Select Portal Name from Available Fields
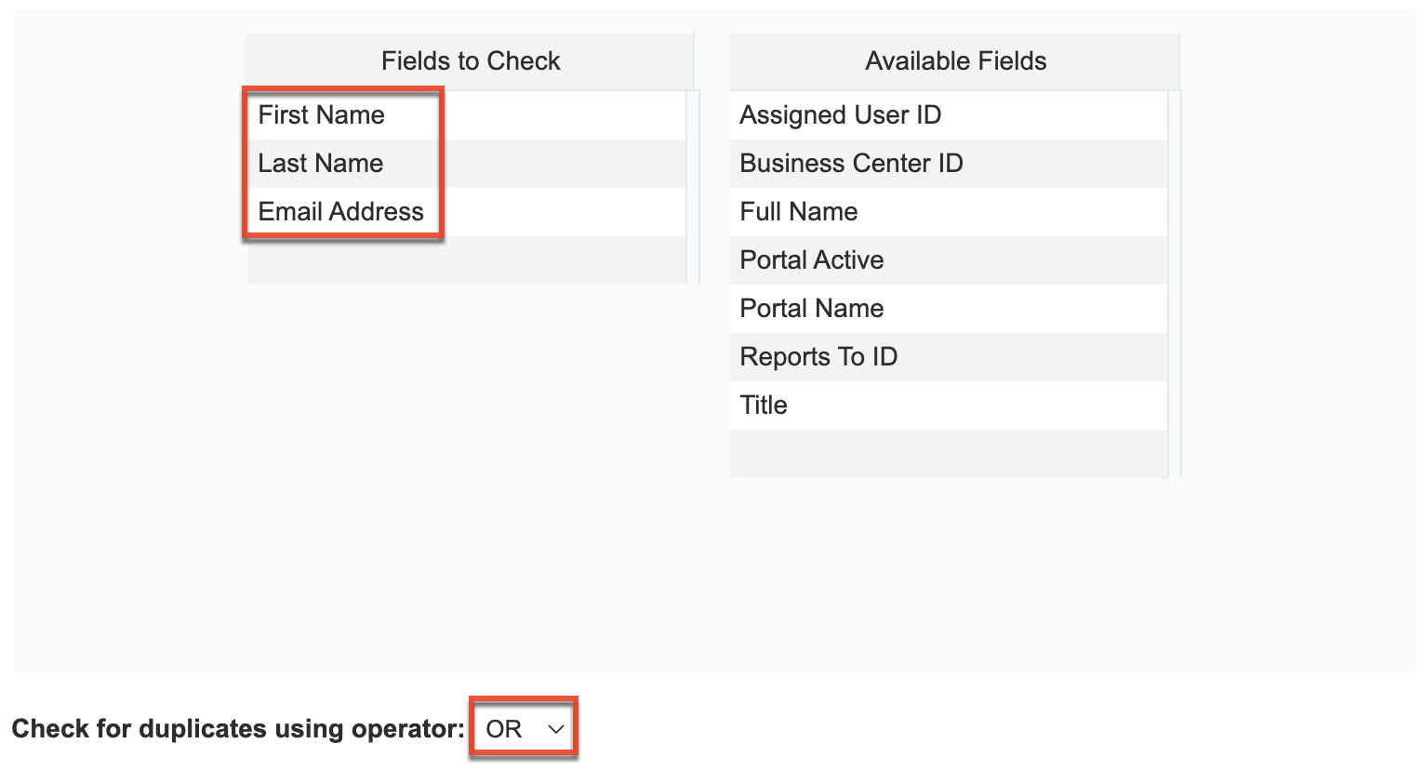 tap(811, 308)
